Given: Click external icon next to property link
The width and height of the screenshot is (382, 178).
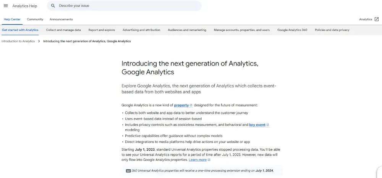Looking at the screenshot, I should (x=191, y=105).
